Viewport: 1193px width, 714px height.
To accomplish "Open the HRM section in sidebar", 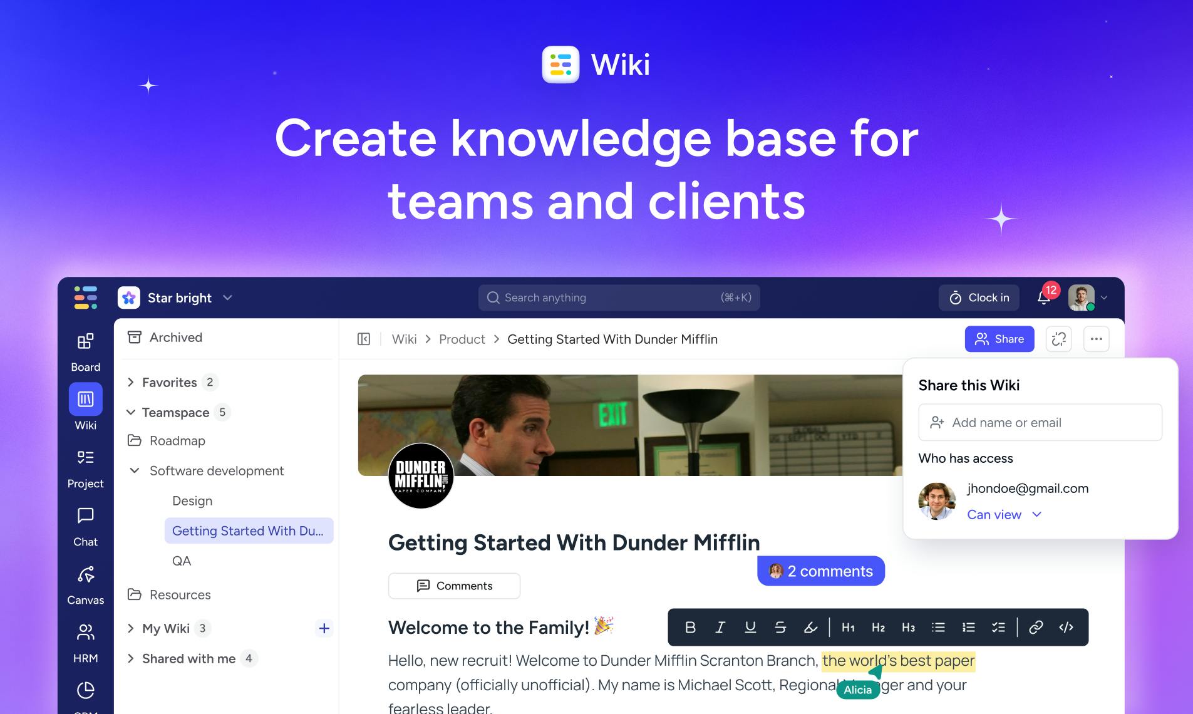I will [85, 643].
